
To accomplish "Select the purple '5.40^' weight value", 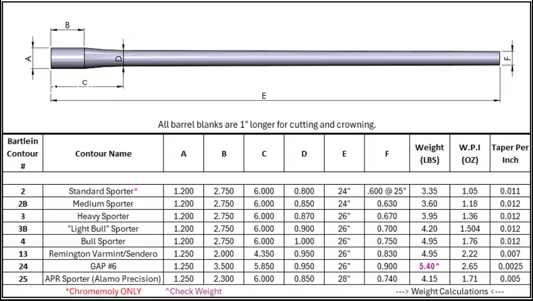I will 430,266.
